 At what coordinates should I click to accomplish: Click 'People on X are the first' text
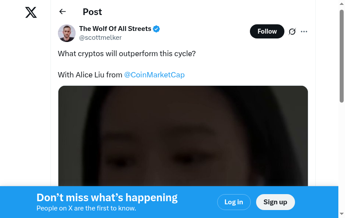(86, 208)
